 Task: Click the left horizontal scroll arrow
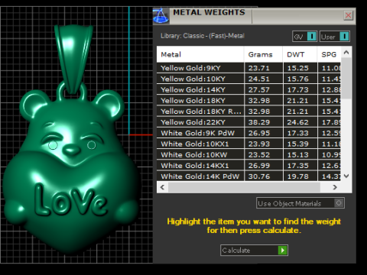coord(162,187)
